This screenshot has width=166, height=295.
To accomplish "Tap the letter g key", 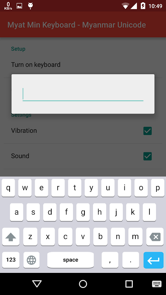I will pyautogui.click(x=83, y=212).
